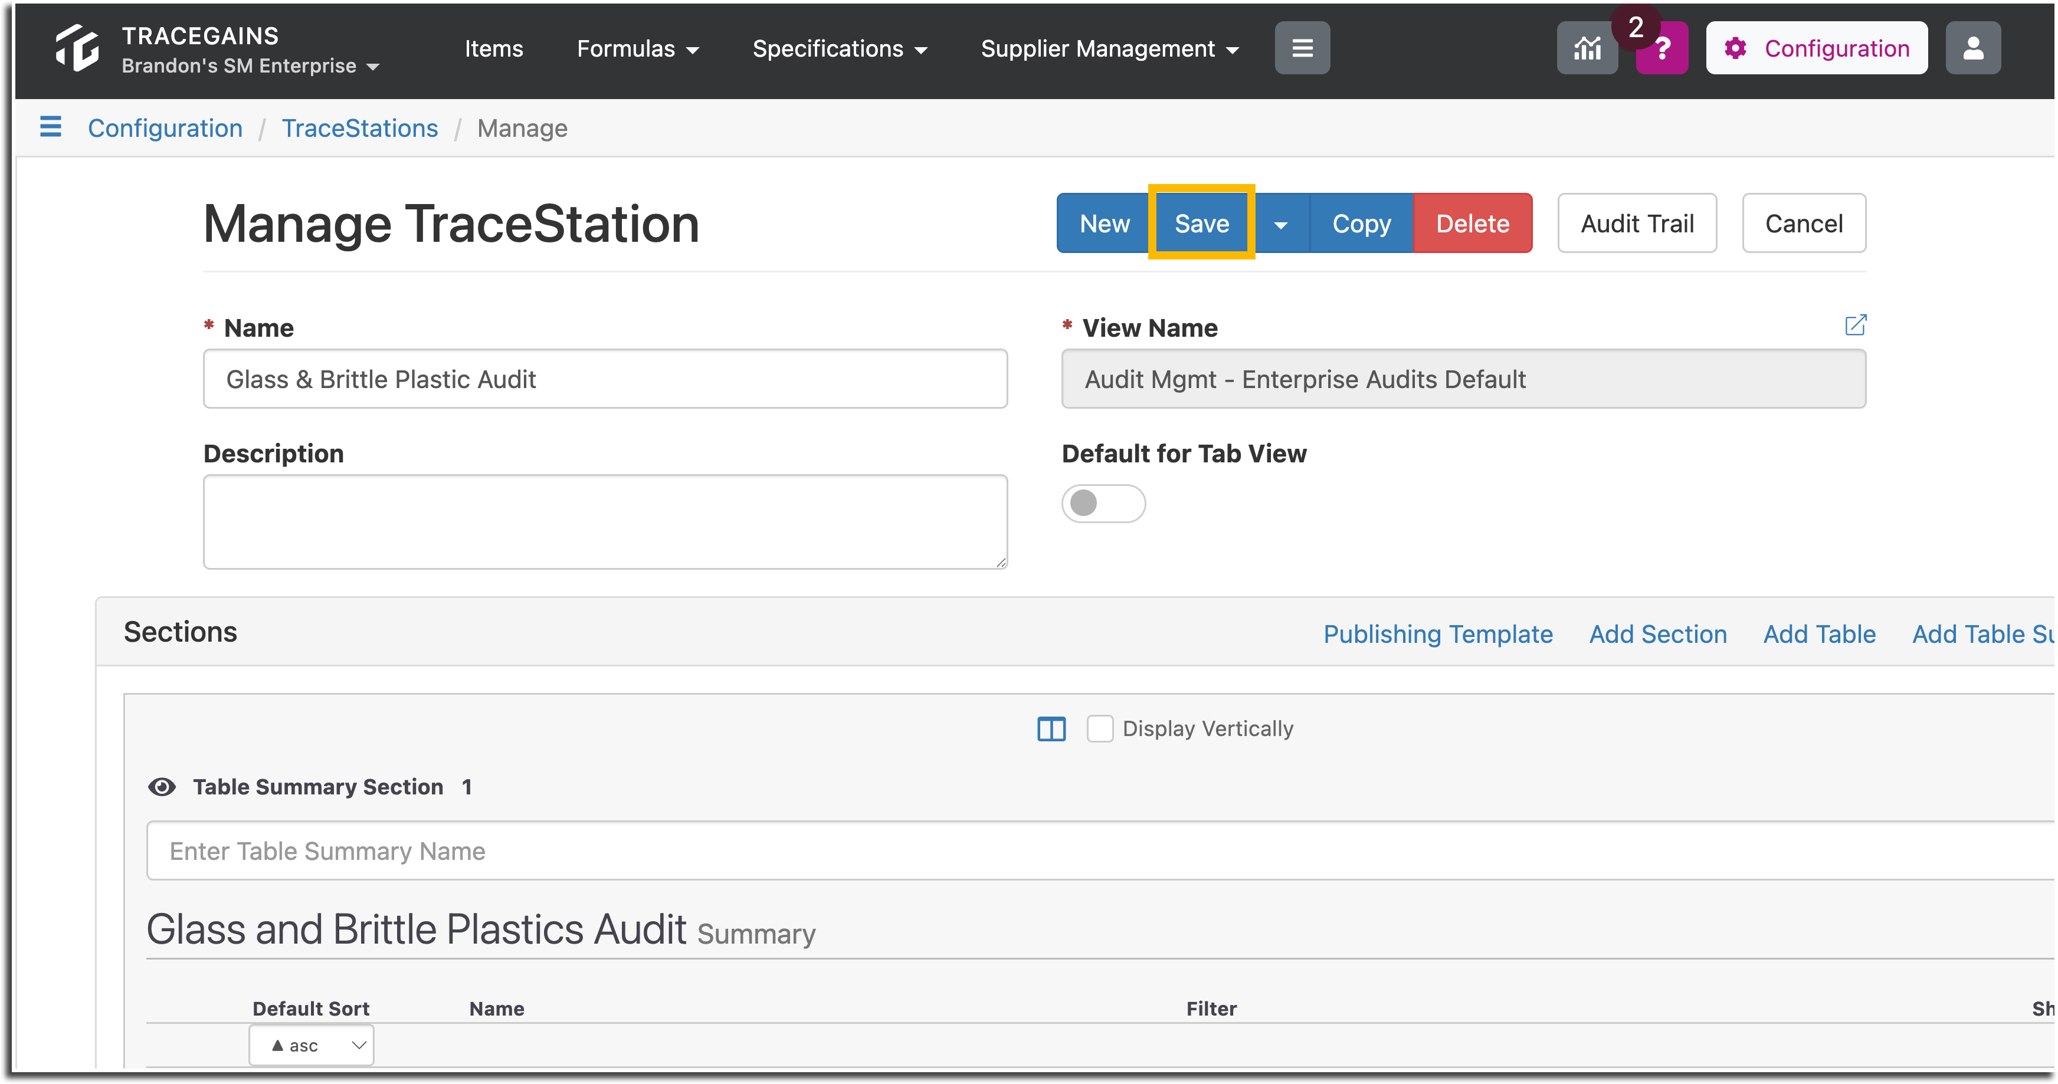
Task: Click the two-column layout icon
Action: coord(1051,728)
